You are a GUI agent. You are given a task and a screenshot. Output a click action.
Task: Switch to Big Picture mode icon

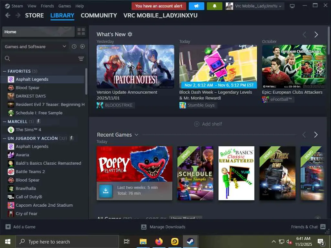click(x=292, y=6)
